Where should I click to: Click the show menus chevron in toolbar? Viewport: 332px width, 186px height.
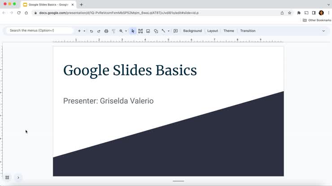(x=323, y=31)
